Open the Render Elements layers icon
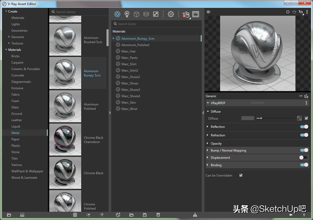 click(146, 14)
